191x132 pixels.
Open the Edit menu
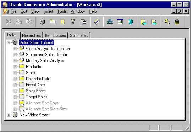pos(24,11)
